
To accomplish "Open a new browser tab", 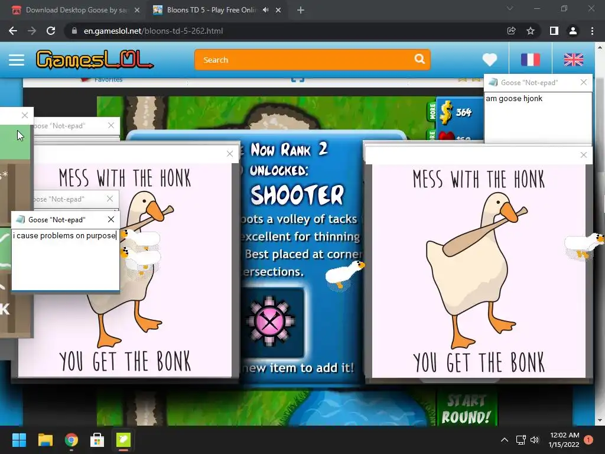I will (x=301, y=10).
